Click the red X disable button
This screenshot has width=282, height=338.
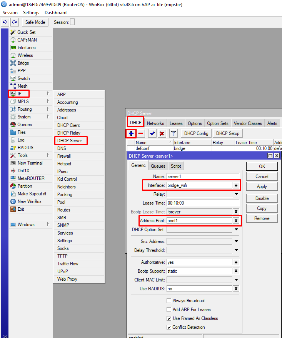pos(162,134)
